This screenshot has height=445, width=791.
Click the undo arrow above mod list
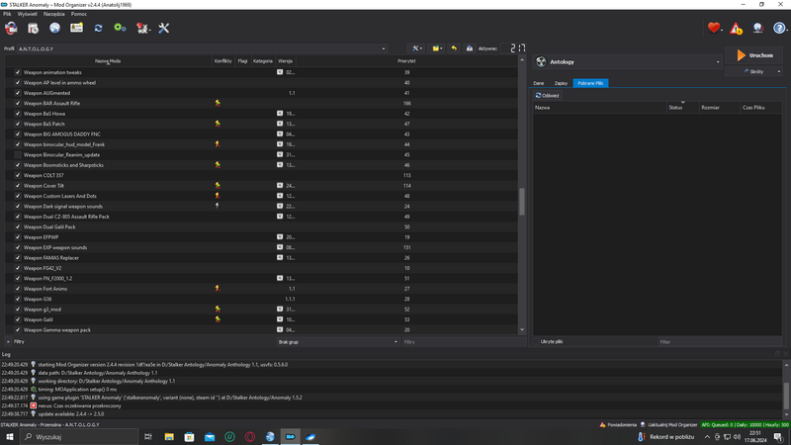pyautogui.click(x=454, y=47)
